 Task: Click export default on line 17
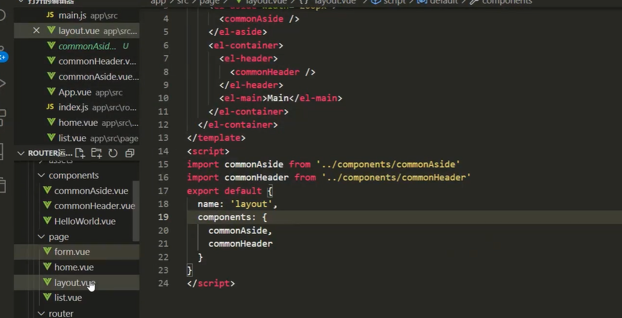coord(224,191)
